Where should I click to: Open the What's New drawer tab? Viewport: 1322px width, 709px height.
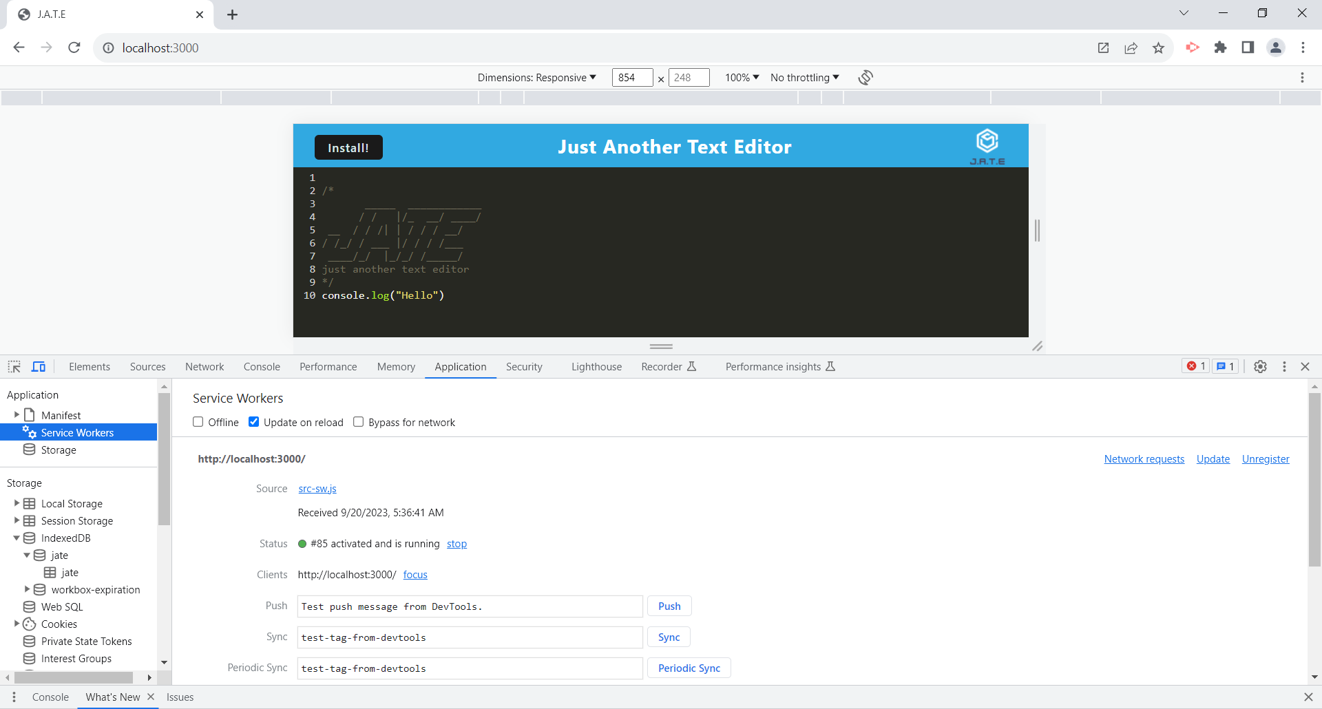pyautogui.click(x=112, y=697)
